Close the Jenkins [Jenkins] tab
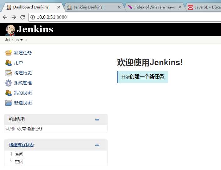This screenshot has width=221, height=170. coord(119,7)
